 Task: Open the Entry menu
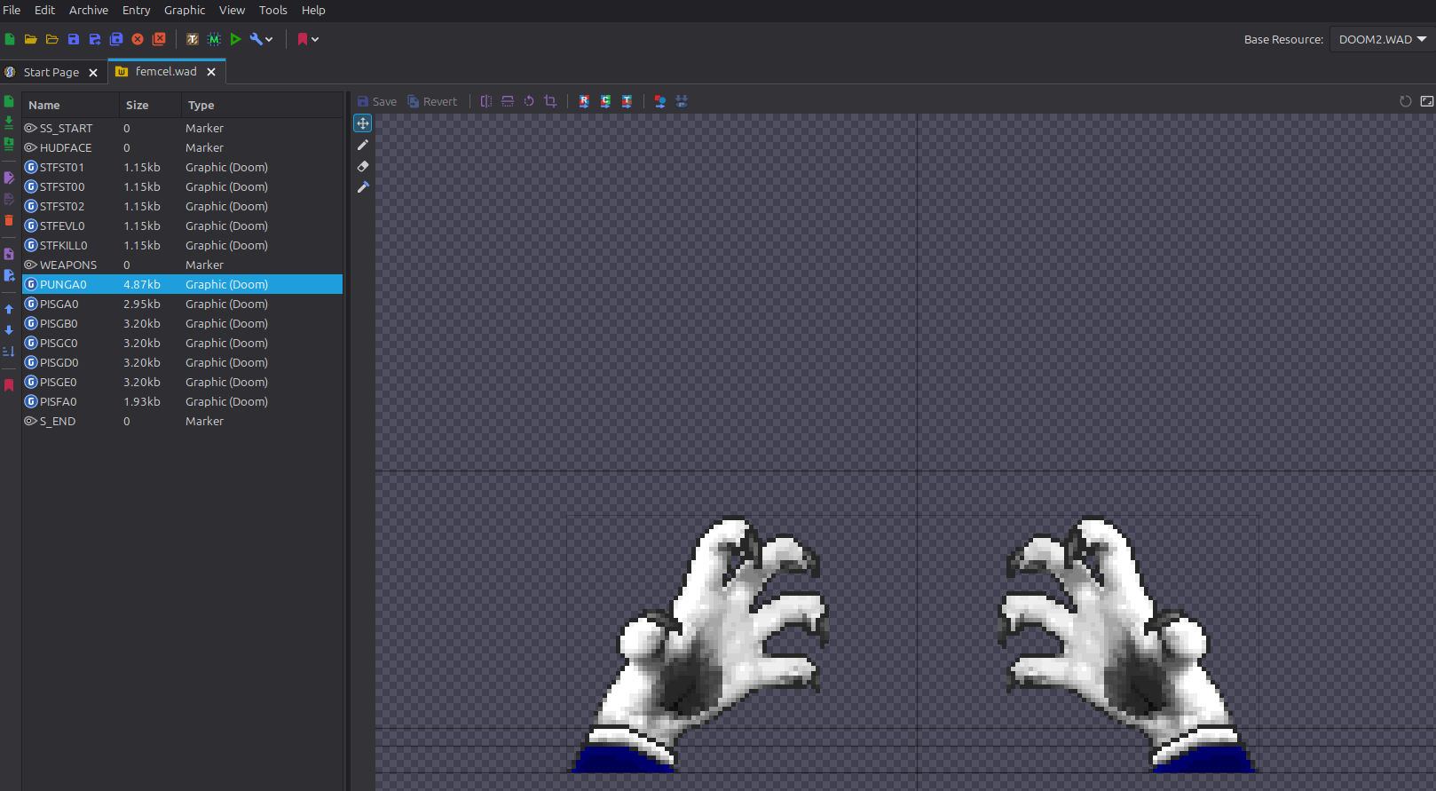point(137,10)
